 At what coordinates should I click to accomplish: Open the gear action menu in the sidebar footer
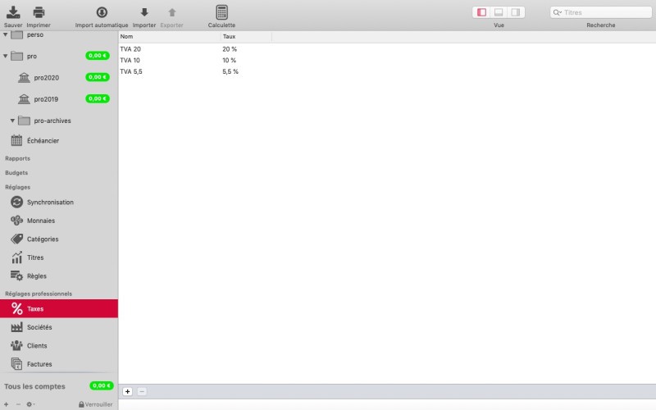click(30, 404)
